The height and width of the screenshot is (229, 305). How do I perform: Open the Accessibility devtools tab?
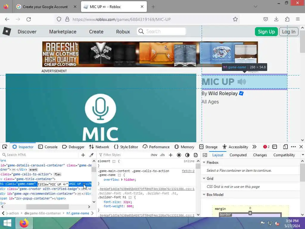pos(235,147)
